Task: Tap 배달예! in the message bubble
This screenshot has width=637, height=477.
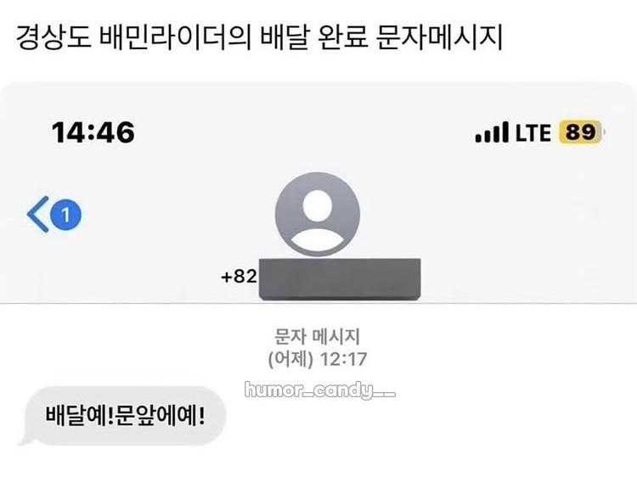Action: coord(79,416)
